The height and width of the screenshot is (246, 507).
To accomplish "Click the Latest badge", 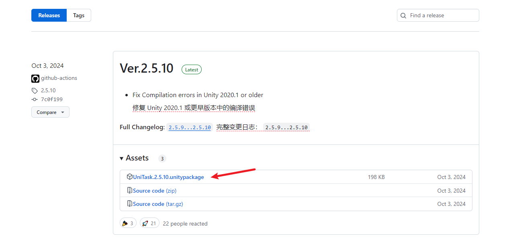I will coord(192,69).
